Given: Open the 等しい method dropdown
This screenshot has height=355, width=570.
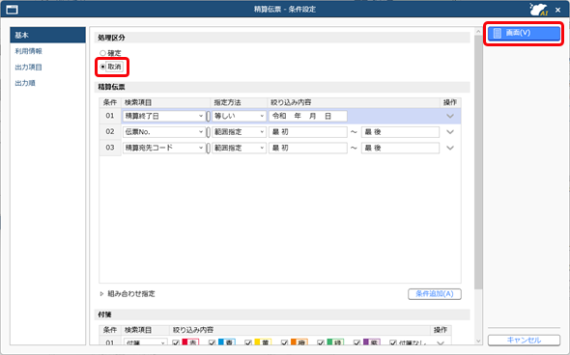Looking at the screenshot, I should coord(240,116).
